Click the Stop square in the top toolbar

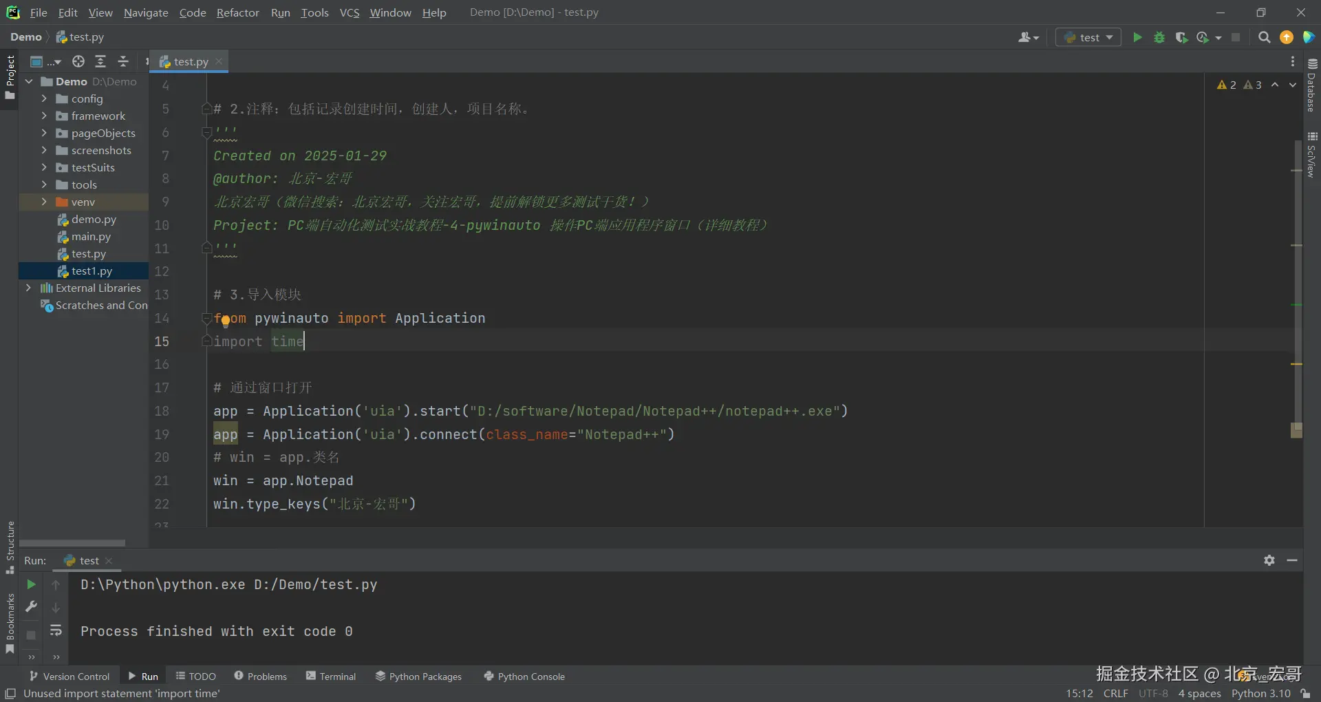click(x=1236, y=37)
